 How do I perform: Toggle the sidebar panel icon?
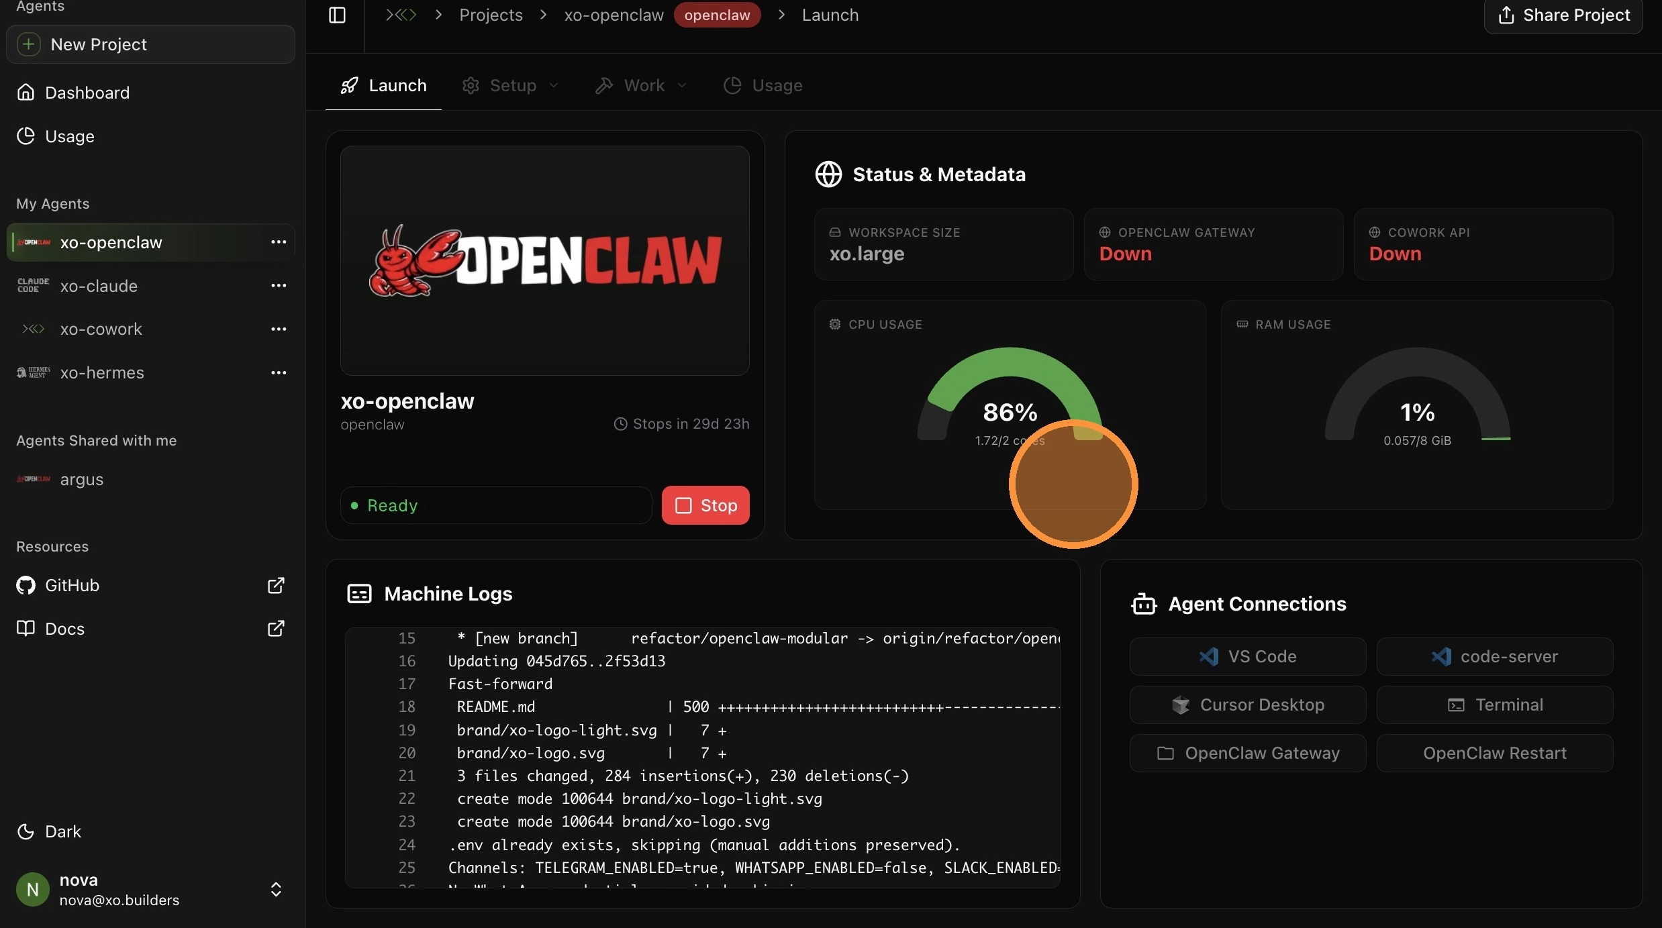(337, 15)
